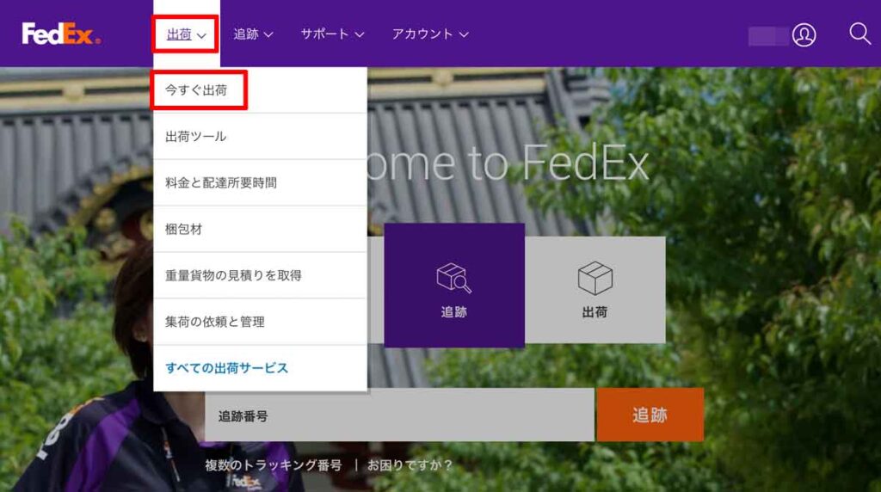Click into the 追跡番号 input field
The width and height of the screenshot is (881, 492).
pyautogui.click(x=399, y=415)
